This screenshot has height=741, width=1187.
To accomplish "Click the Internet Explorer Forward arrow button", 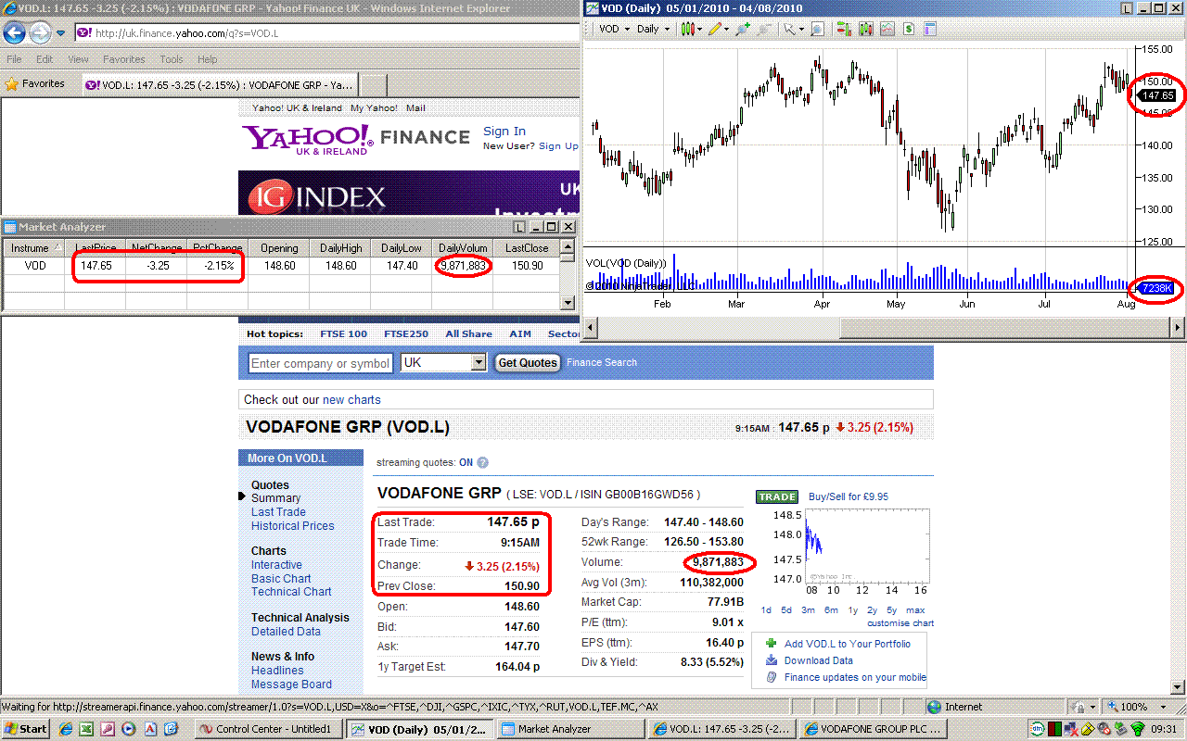I will [x=40, y=33].
